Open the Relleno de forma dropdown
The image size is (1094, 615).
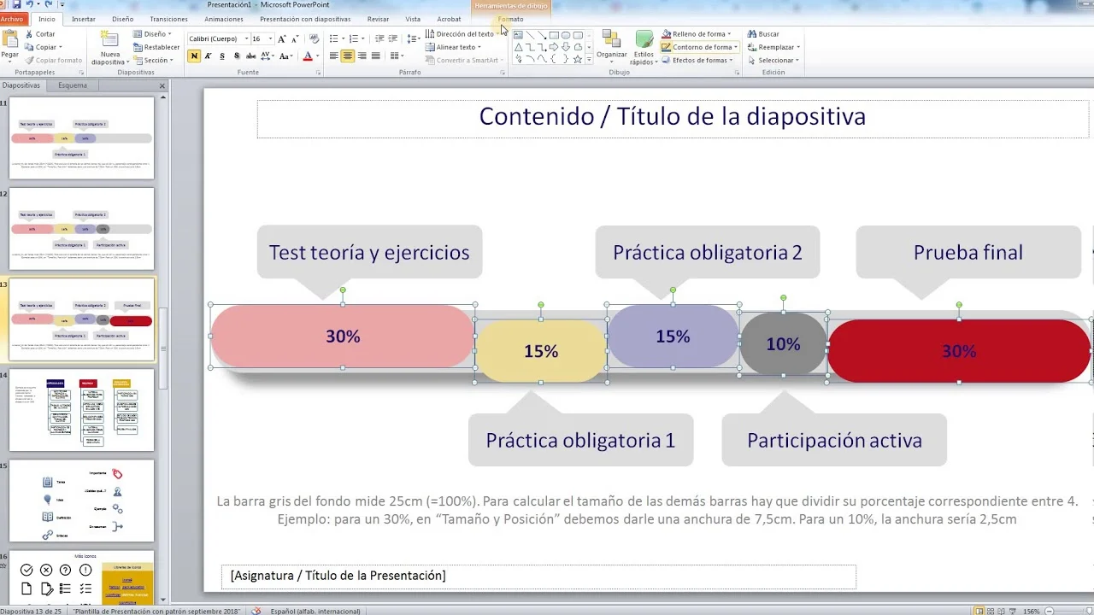(729, 34)
